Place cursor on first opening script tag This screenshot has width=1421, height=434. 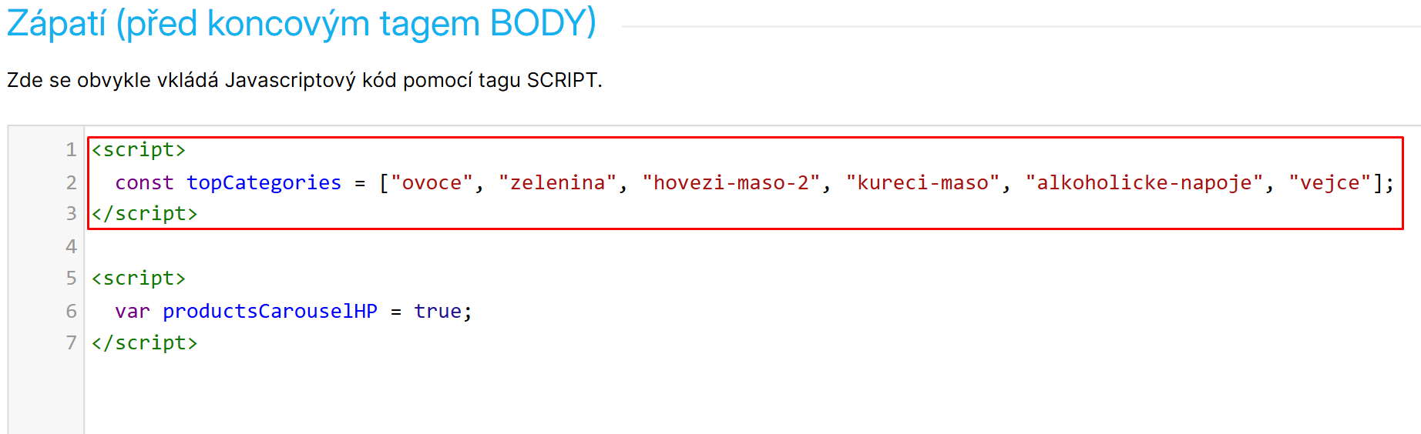click(139, 149)
